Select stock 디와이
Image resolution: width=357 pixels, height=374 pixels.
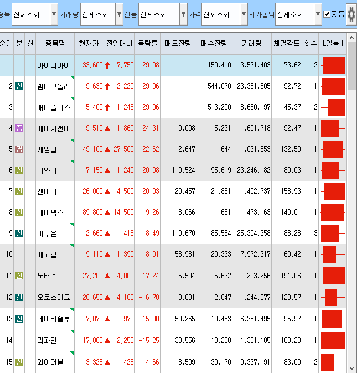47,170
